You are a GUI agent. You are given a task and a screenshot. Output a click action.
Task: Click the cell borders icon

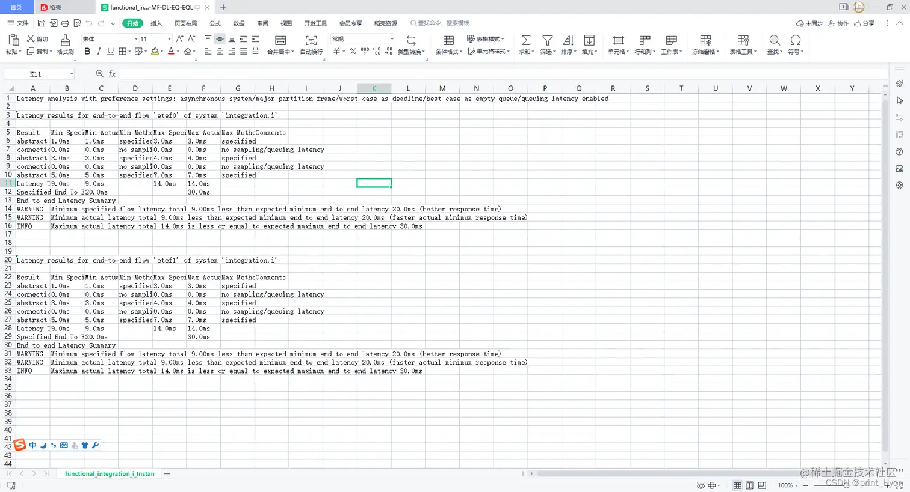(x=123, y=52)
